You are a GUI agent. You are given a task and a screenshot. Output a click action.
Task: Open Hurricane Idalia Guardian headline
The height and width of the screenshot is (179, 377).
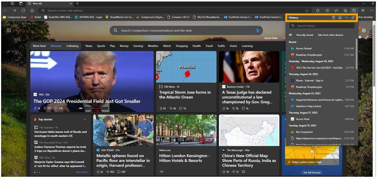click(x=60, y=134)
